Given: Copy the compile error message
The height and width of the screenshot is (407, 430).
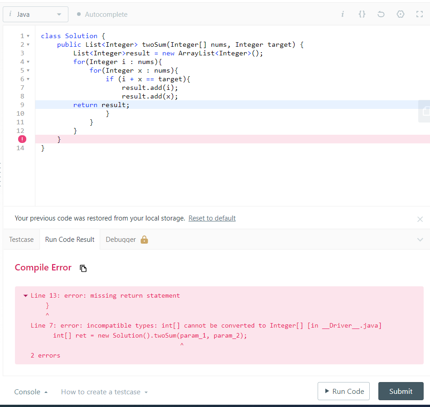Looking at the screenshot, I should point(83,268).
